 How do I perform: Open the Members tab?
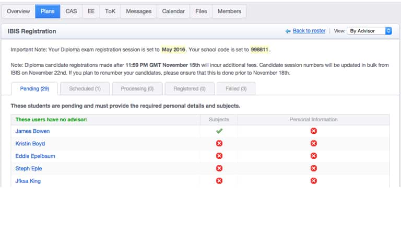click(229, 12)
